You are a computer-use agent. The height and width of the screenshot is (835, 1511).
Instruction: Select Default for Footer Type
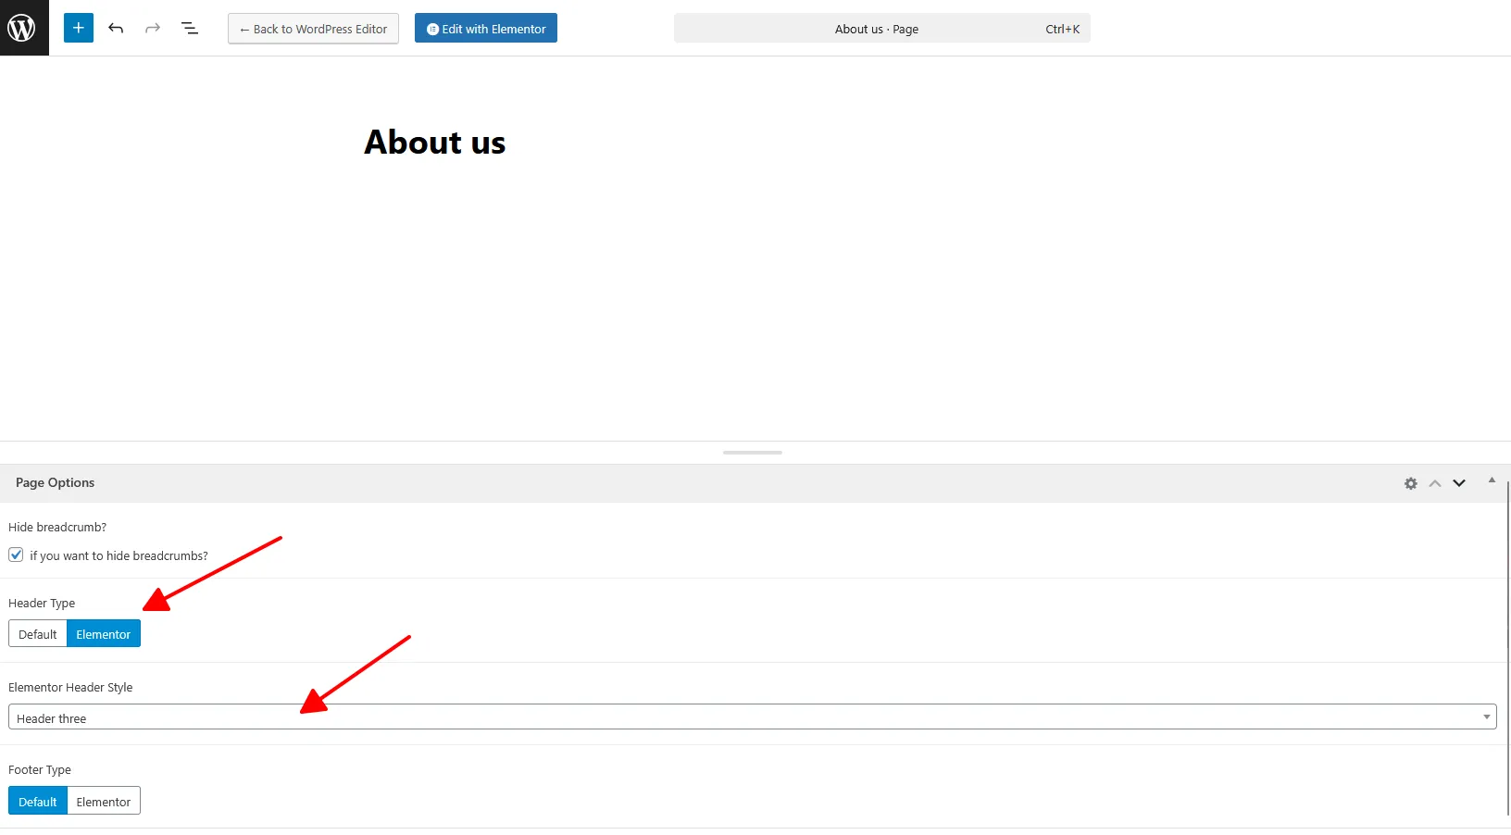(38, 802)
